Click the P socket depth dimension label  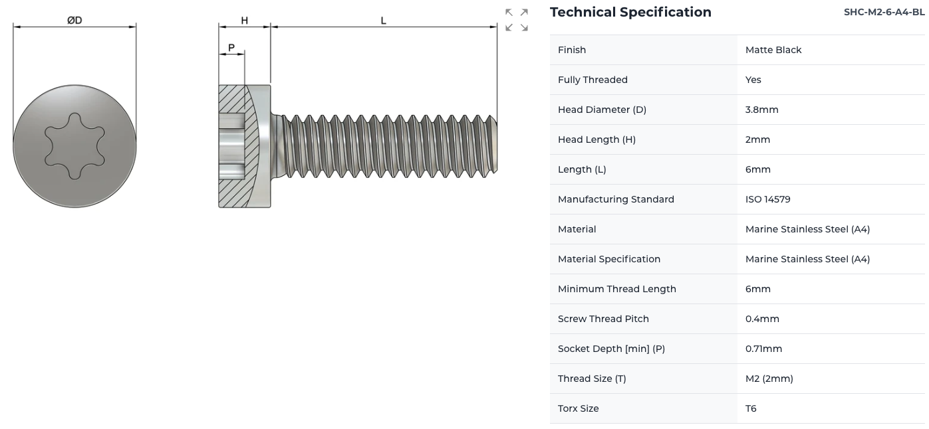click(231, 48)
